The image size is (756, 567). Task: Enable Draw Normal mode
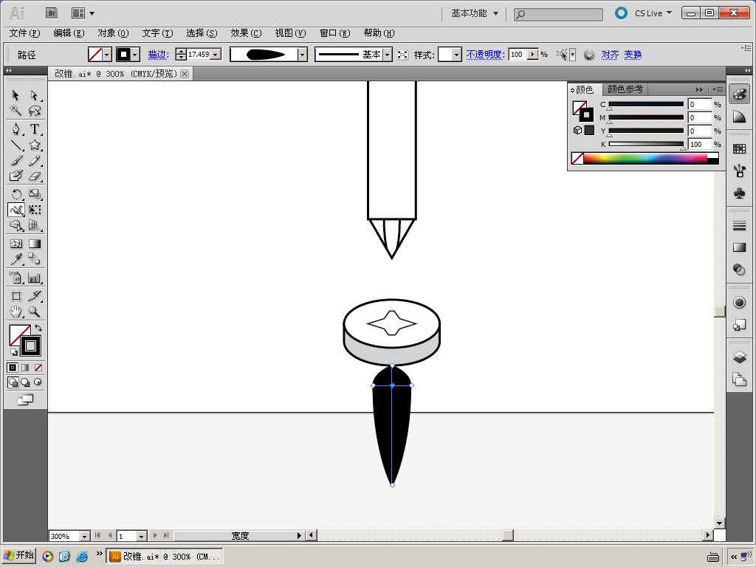13,382
